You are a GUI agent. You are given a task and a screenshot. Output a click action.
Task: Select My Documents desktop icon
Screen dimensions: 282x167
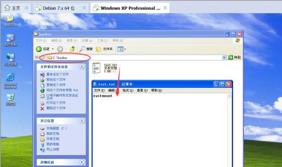click(x=10, y=20)
